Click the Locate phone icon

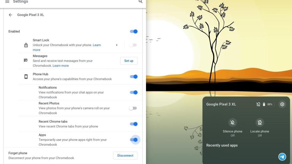point(260,122)
